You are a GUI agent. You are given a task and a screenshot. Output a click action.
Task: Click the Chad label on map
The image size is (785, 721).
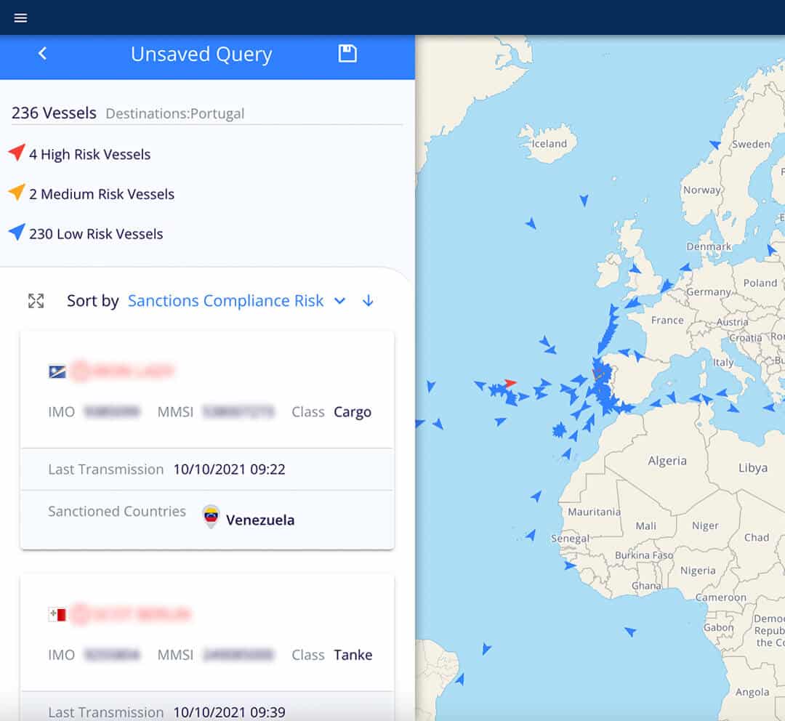757,537
